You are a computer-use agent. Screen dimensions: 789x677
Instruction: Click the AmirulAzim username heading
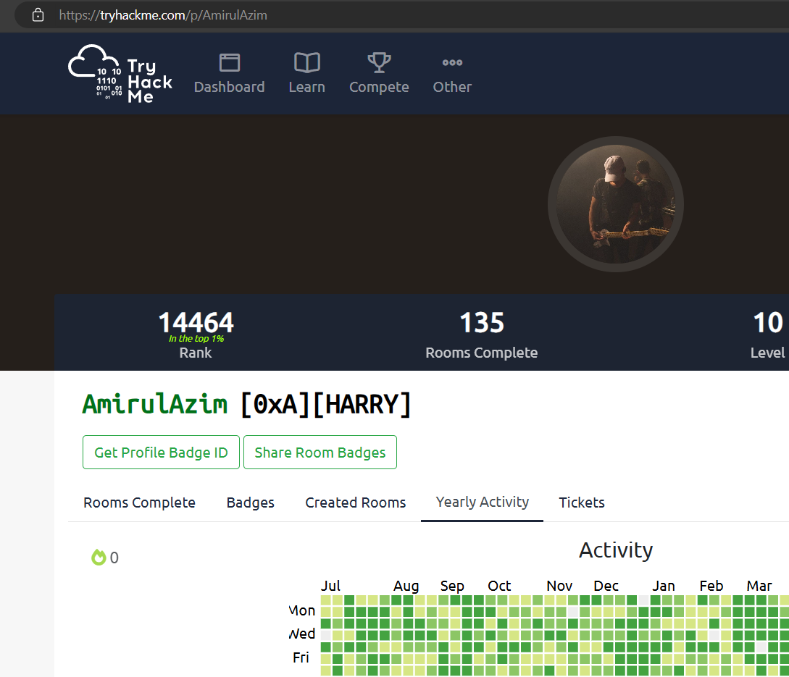pyautogui.click(x=154, y=403)
